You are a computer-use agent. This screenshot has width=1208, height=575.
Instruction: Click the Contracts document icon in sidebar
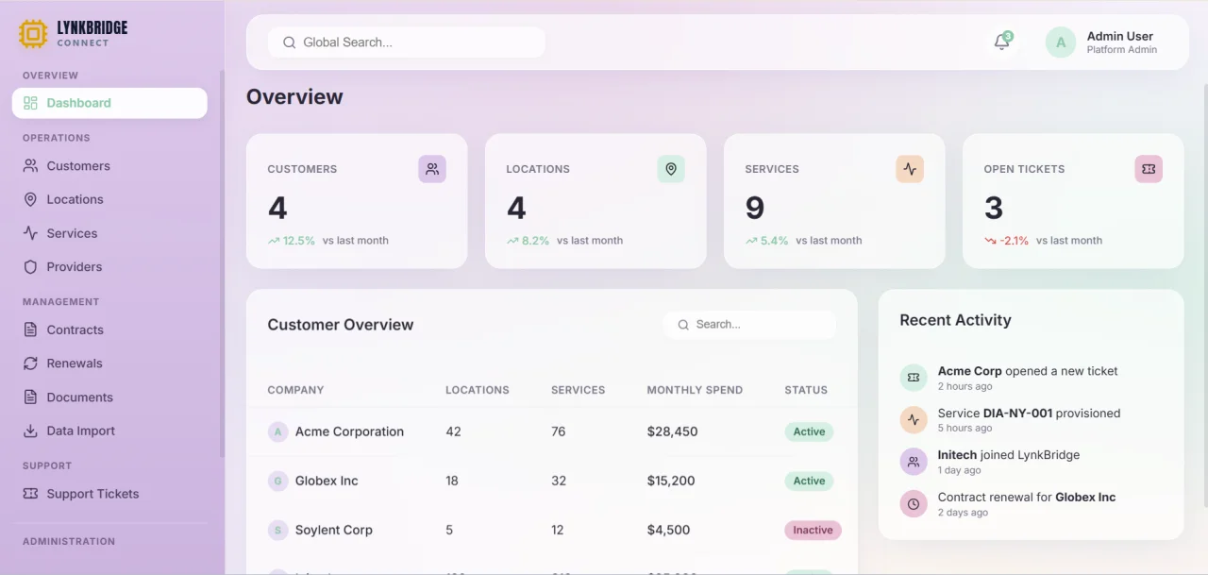tap(30, 330)
